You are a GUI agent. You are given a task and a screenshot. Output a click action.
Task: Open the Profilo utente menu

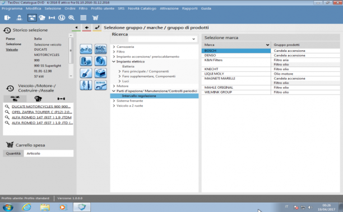tap(103, 8)
